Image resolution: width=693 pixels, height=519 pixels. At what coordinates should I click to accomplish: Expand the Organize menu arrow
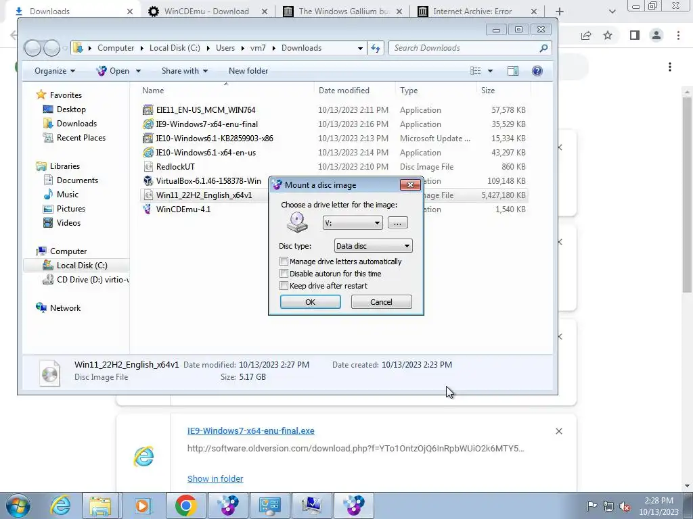(73, 71)
